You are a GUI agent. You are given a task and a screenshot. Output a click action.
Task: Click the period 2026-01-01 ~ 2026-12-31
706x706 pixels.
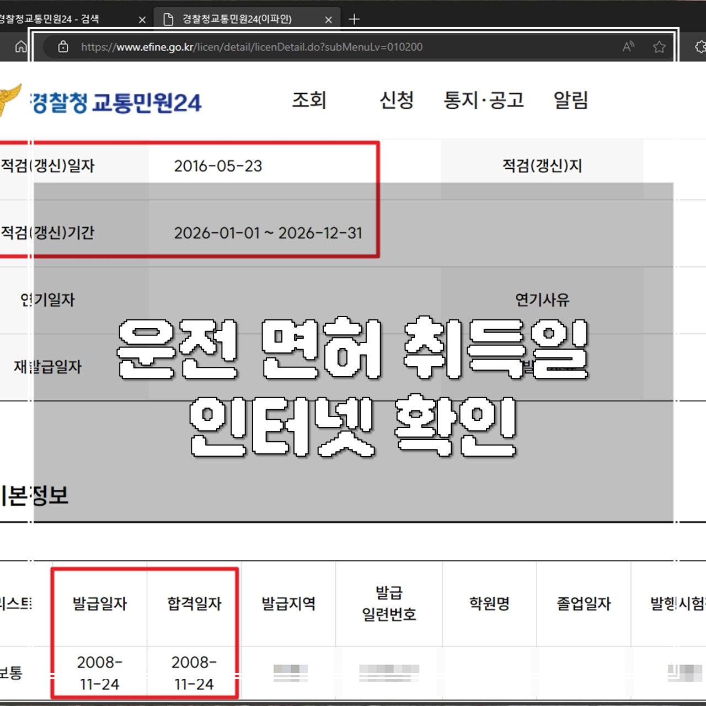pyautogui.click(x=268, y=233)
